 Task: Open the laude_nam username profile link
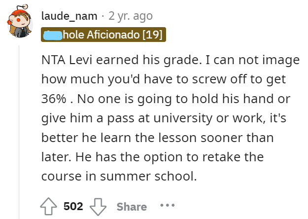(69, 16)
